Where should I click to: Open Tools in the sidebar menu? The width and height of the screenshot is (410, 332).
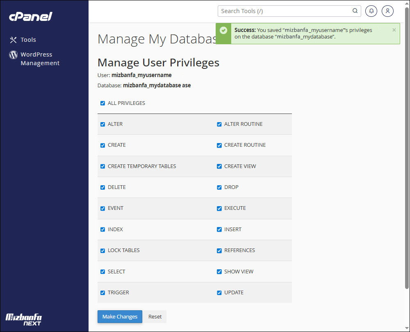(x=28, y=40)
